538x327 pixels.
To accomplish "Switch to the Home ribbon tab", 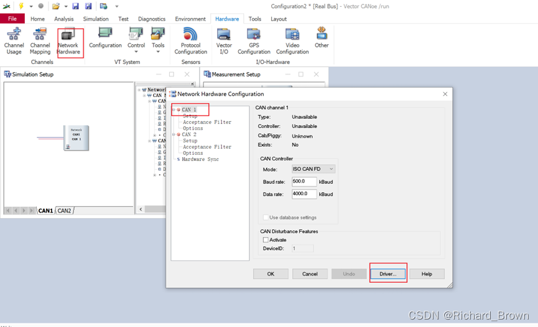I will (x=37, y=19).
